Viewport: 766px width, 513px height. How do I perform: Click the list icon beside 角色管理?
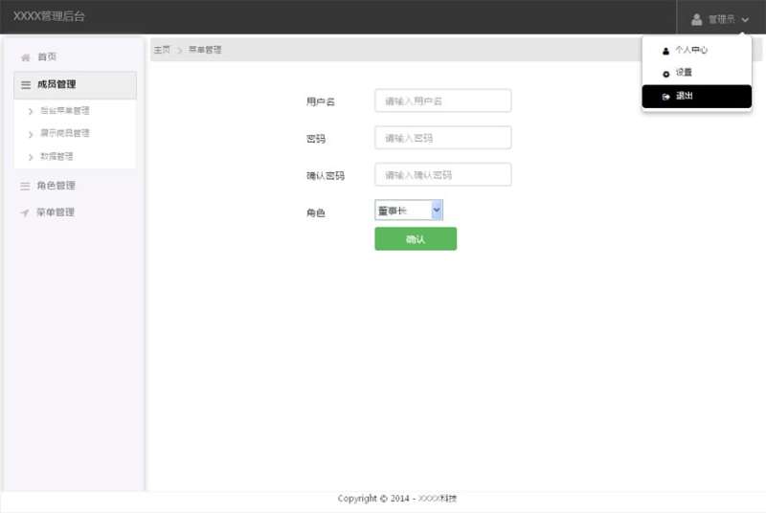[x=26, y=186]
